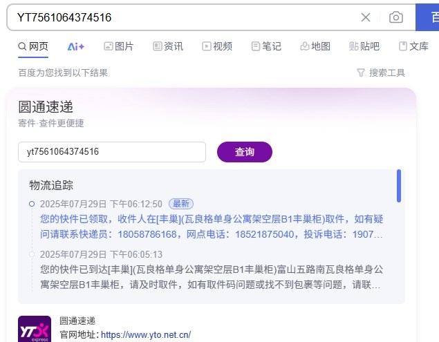Click the latest entry text 您的快件已领取

(x=211, y=227)
